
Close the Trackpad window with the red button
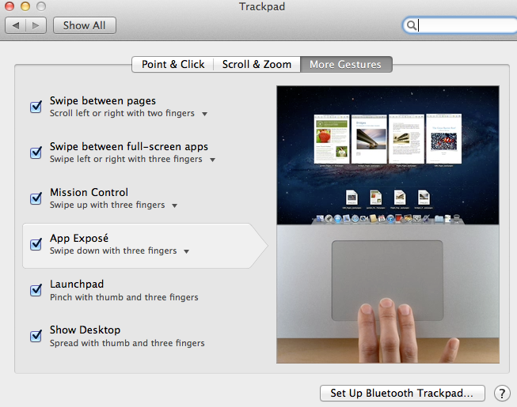[10, 6]
